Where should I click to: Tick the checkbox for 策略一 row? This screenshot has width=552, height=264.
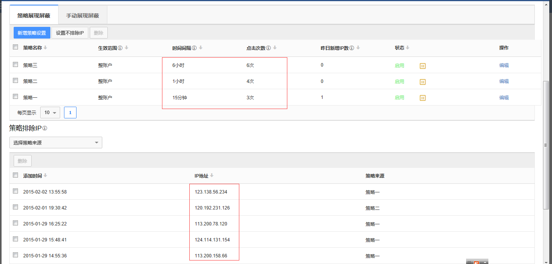click(16, 97)
